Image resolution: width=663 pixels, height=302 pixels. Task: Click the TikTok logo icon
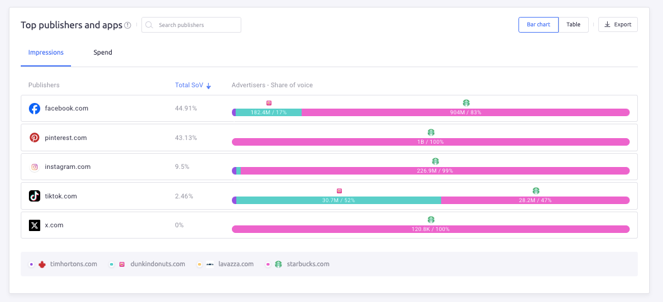(x=34, y=196)
